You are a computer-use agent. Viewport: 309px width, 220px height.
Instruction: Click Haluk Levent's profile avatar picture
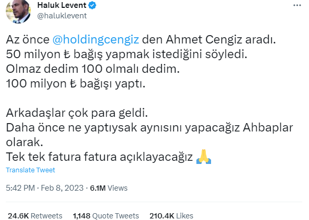point(18,12)
